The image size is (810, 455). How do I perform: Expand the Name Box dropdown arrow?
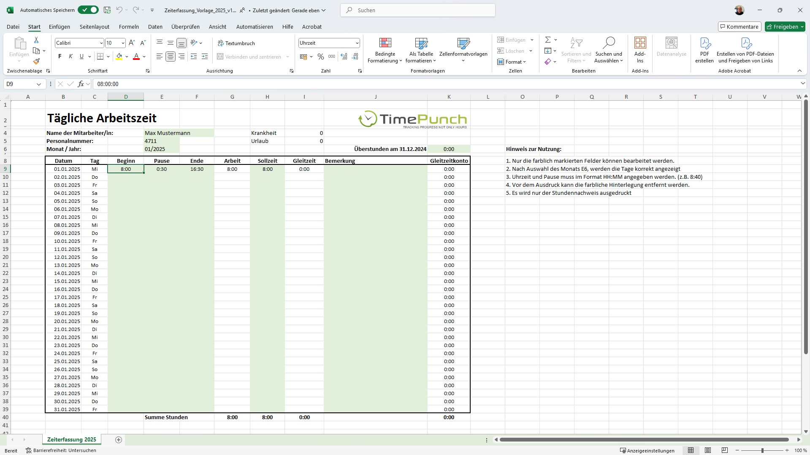pyautogui.click(x=39, y=84)
